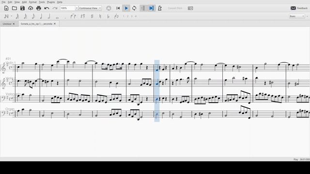Select eighth note duration
310x174 pixels.
point(33,16)
